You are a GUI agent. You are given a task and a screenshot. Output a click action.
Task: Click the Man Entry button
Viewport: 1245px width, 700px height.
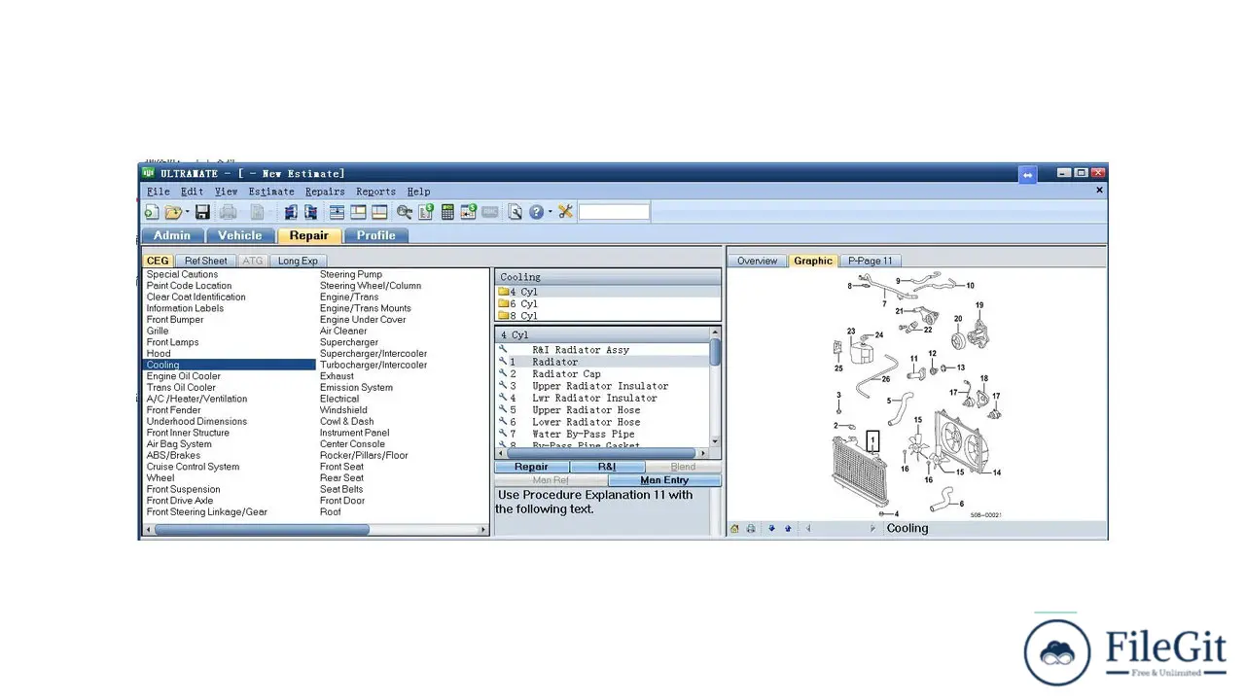[x=664, y=480]
